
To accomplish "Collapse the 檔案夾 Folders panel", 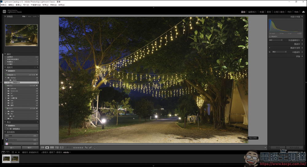I will point(5,67).
